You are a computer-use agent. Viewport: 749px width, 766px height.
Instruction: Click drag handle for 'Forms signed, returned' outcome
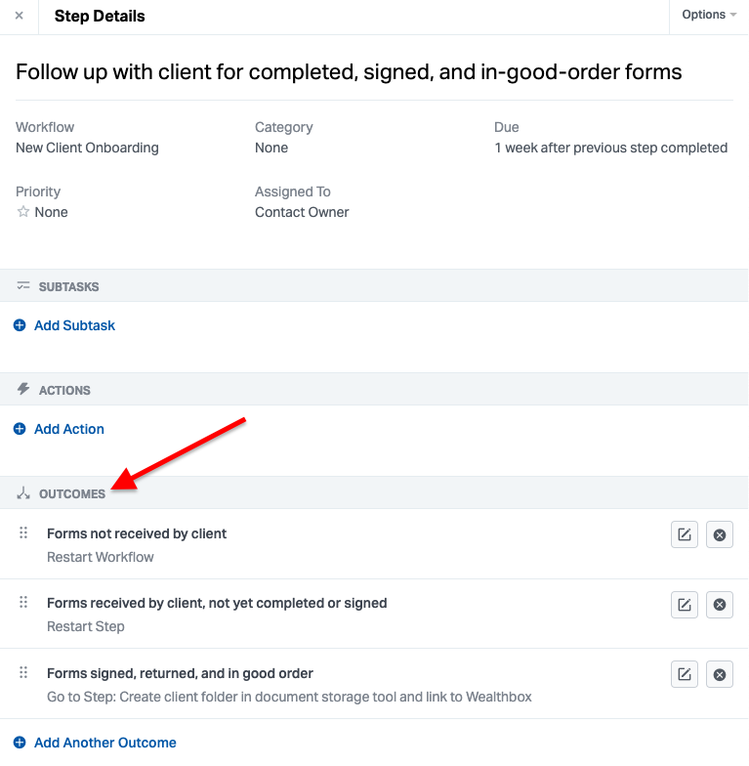coord(23,673)
